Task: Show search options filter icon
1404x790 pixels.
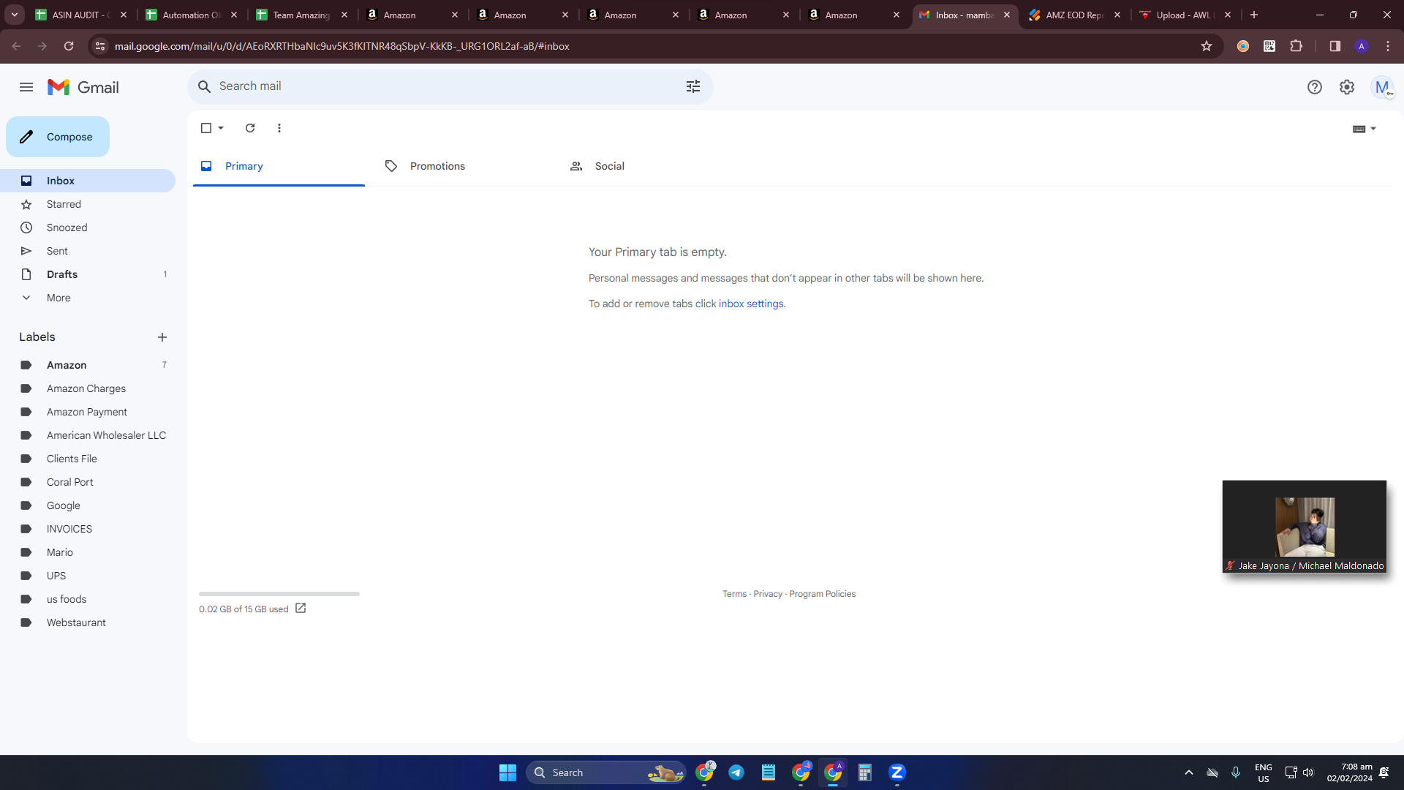Action: 693,86
